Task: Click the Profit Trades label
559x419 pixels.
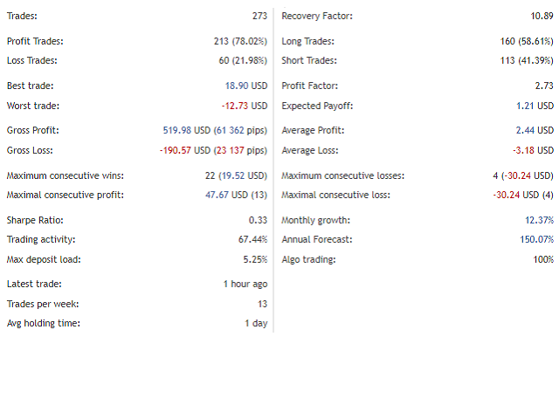Action: point(35,41)
